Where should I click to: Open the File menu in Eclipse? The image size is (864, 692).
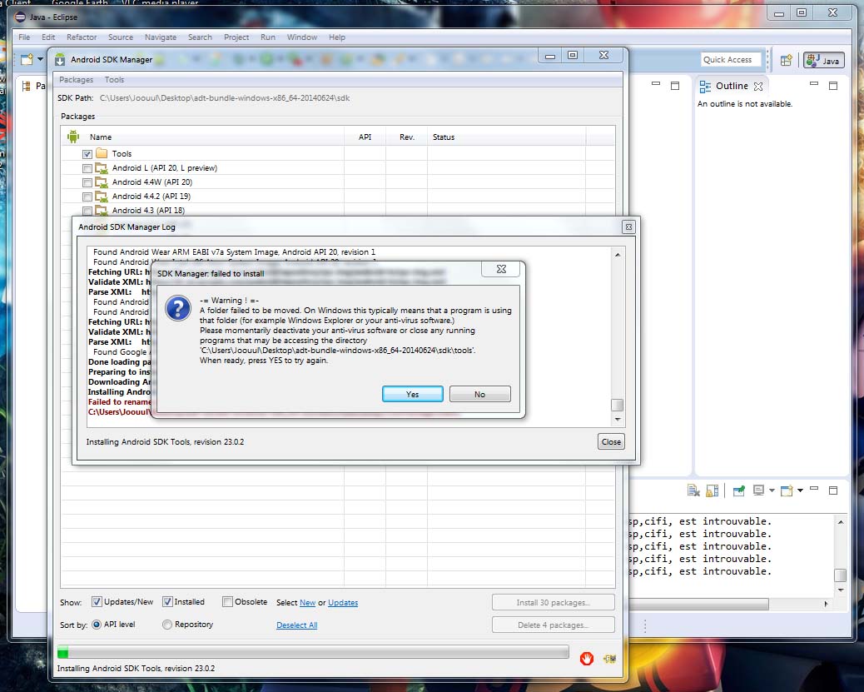tap(24, 37)
